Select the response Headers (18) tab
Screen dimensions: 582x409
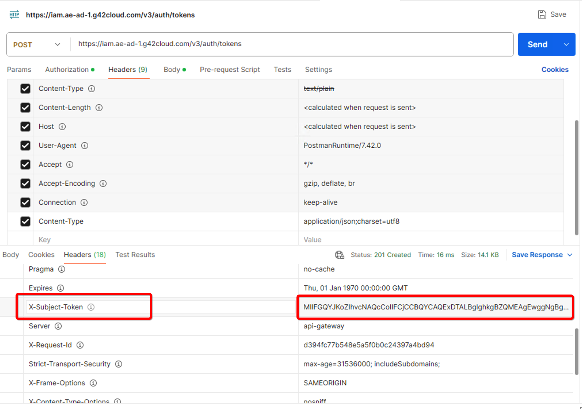coord(85,255)
